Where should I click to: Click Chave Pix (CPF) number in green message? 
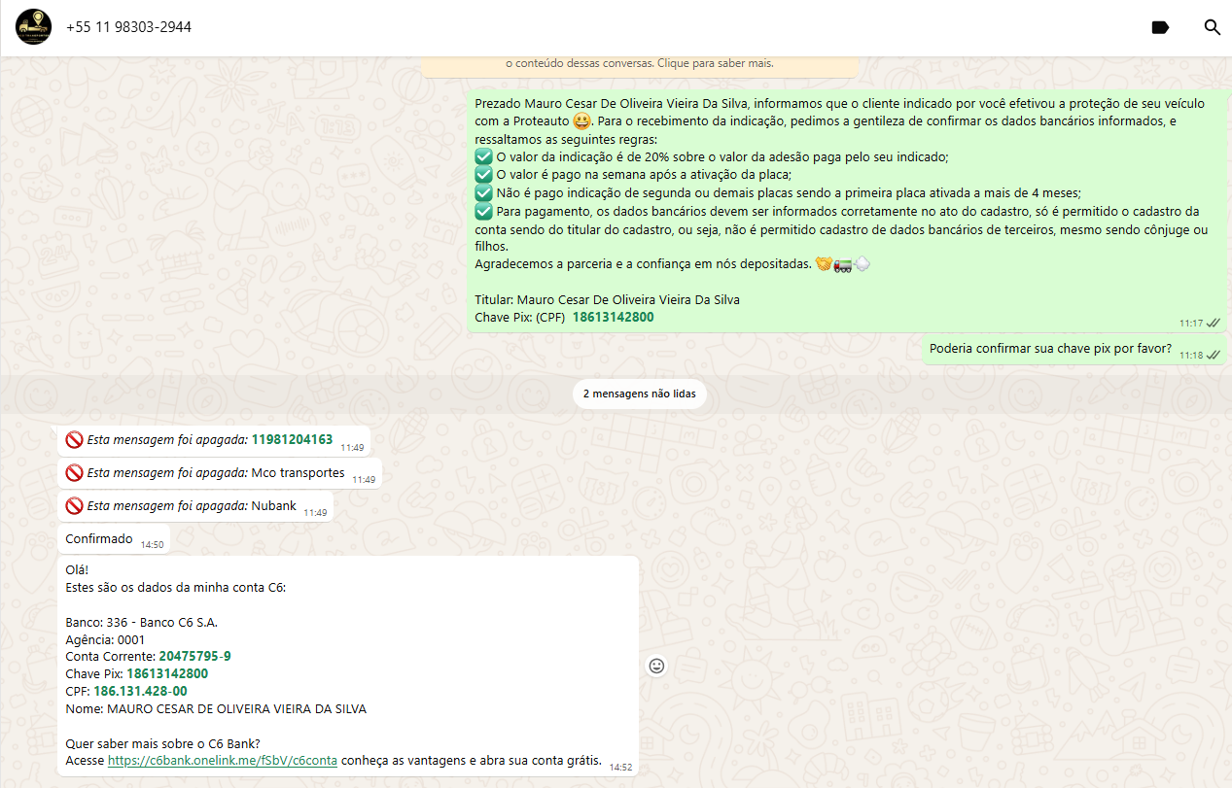click(613, 318)
